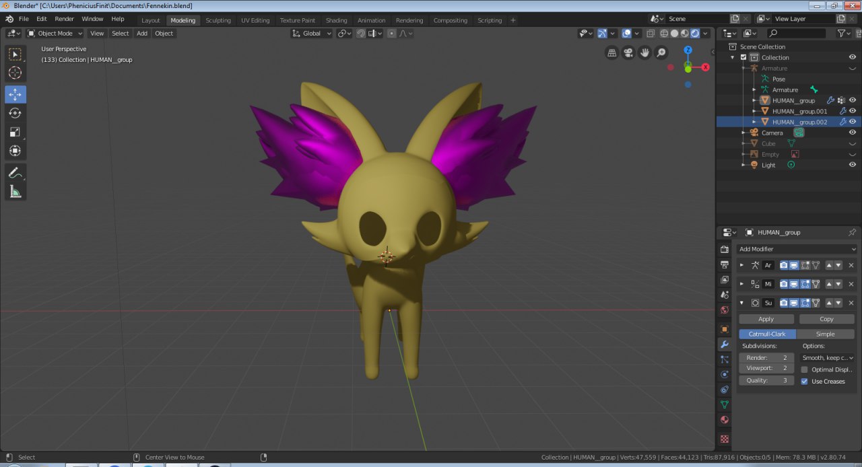Toggle viewport overlays display
The height and width of the screenshot is (467, 862).
click(x=626, y=33)
